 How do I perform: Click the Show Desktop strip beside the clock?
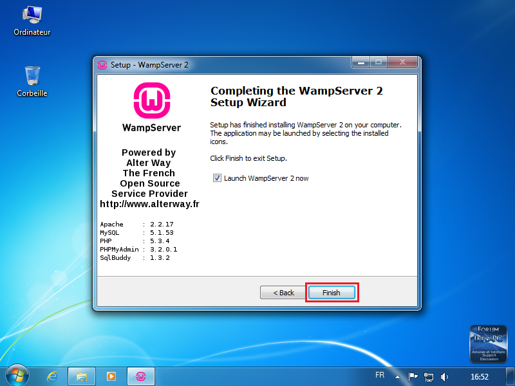[510, 376]
